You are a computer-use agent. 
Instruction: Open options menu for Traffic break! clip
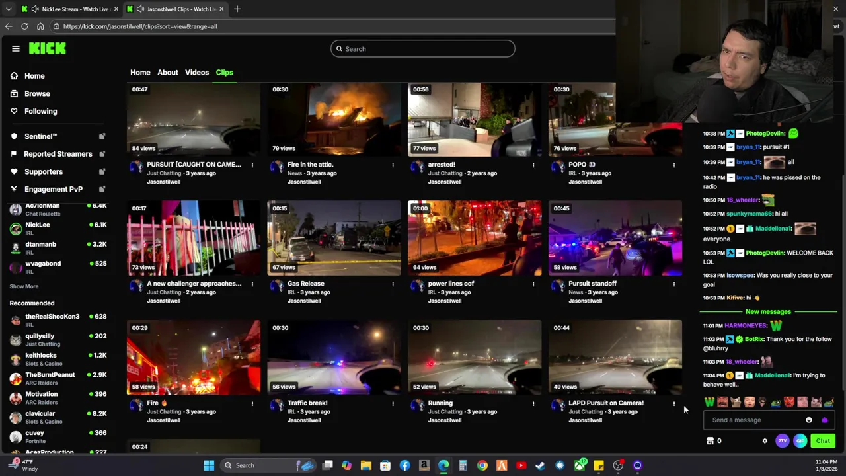click(393, 403)
